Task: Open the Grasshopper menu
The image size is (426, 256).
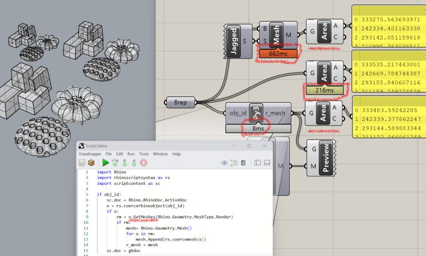Action: point(90,154)
